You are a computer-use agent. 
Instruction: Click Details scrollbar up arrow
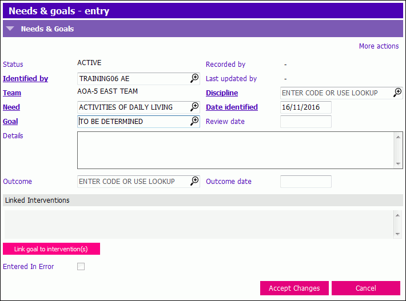[x=398, y=137]
